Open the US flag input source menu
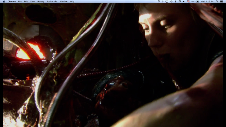The height and width of the screenshot is (127, 226). pos(188,1)
